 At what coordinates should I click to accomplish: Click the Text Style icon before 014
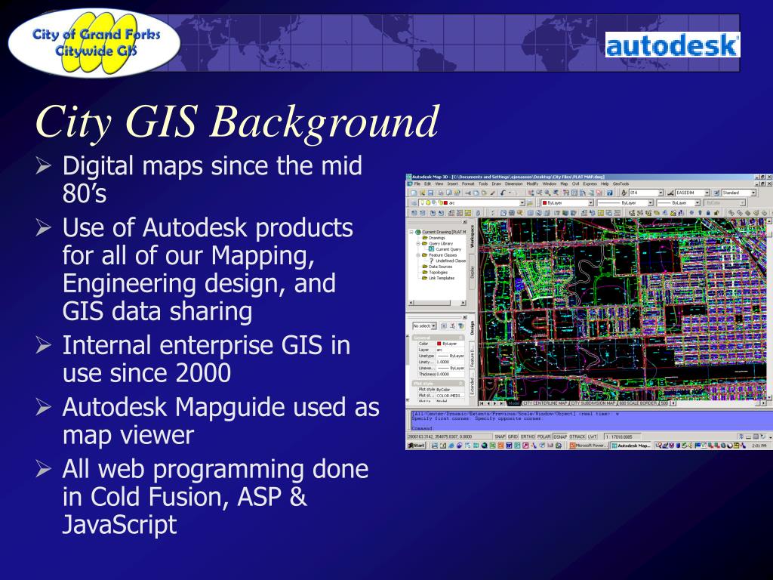point(624,193)
